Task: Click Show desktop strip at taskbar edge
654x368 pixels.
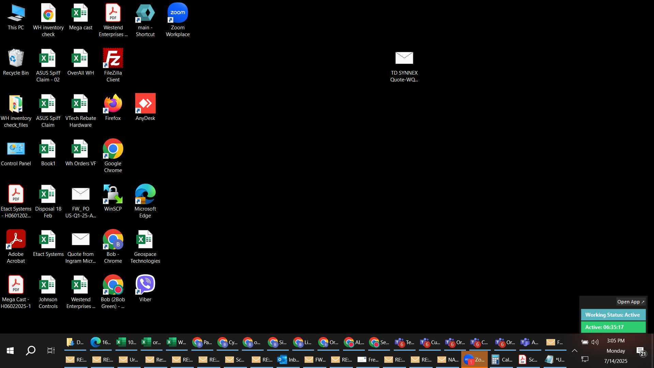Action: coord(653,351)
